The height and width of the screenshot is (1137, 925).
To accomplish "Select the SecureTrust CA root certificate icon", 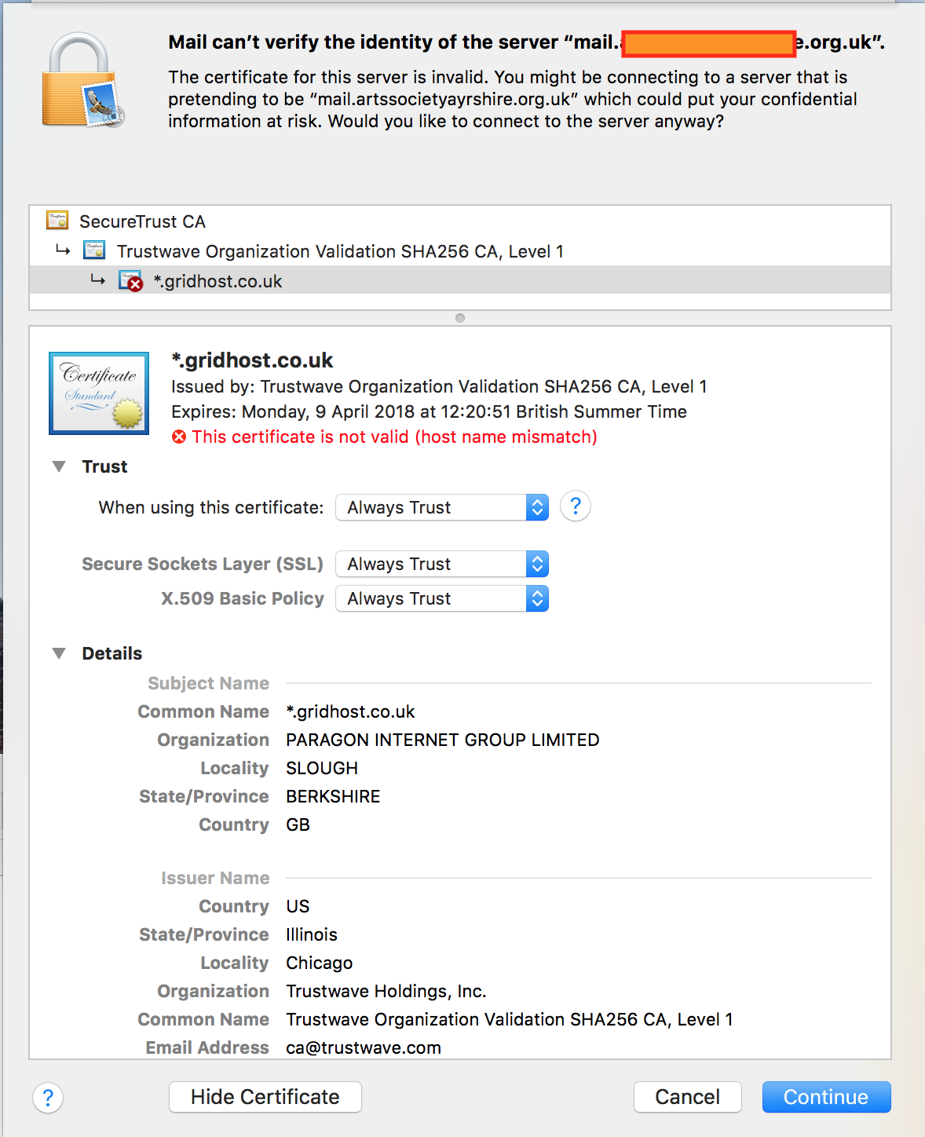I will (x=57, y=221).
